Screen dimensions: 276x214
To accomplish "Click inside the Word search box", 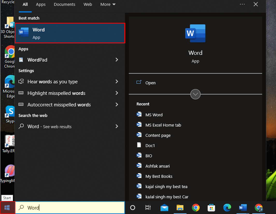I will click(70, 208).
